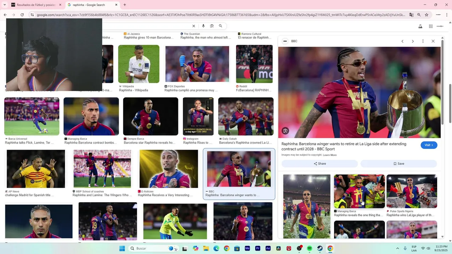Open a new browser tab

click(x=125, y=5)
